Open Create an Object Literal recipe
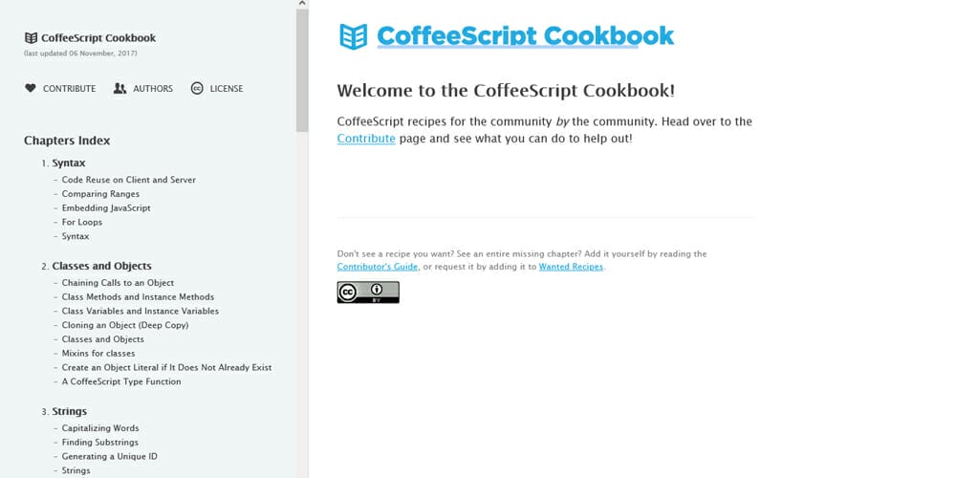Viewport: 956px width, 478px height. pyautogui.click(x=166, y=367)
